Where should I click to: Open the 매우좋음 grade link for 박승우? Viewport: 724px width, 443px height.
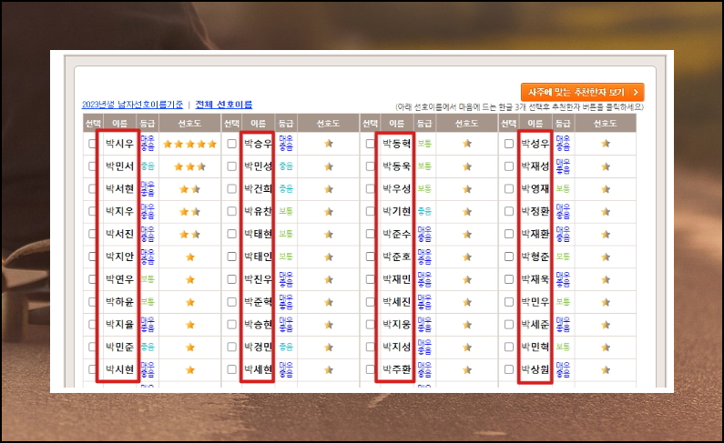[x=286, y=144]
